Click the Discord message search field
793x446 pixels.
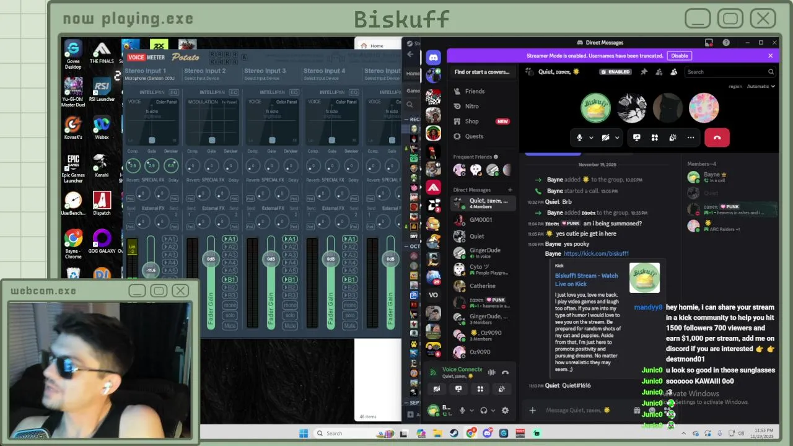(730, 72)
